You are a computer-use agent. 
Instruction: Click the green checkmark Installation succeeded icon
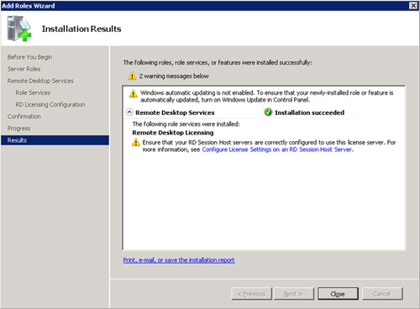click(268, 113)
